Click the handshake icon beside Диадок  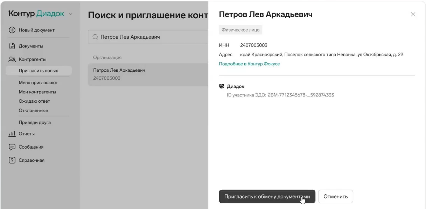coord(221,86)
